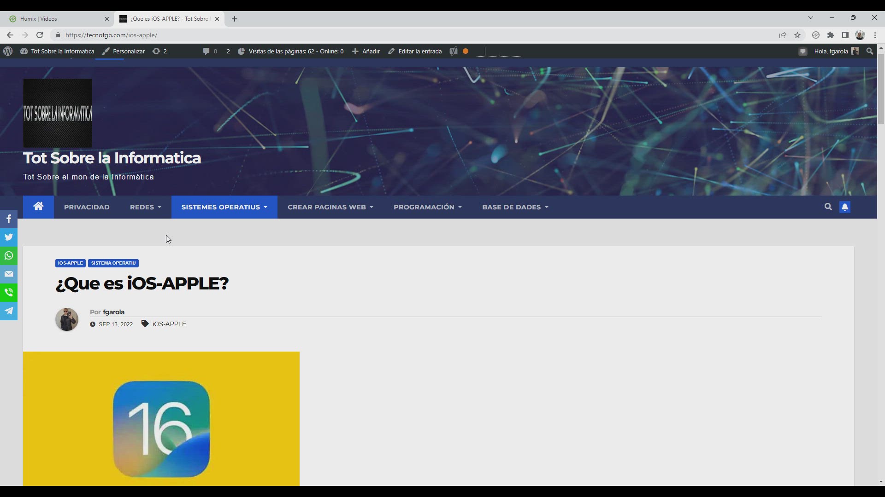The image size is (885, 497).
Task: Open browser extensions puzzle icon
Action: tap(831, 35)
